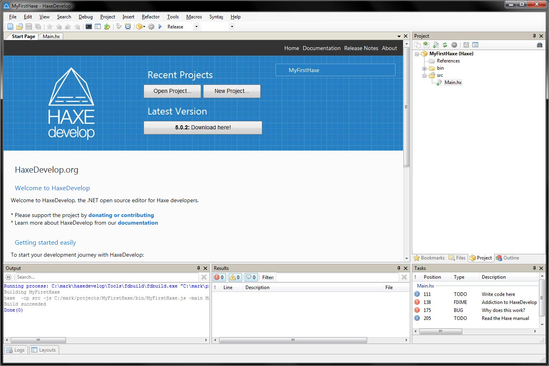This screenshot has width=549, height=366.
Task: Open the Logs bottom tab
Action: click(16, 350)
